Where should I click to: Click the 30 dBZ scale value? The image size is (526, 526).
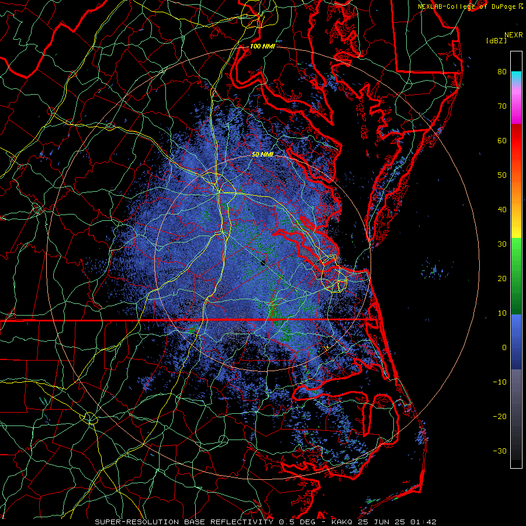(x=502, y=244)
